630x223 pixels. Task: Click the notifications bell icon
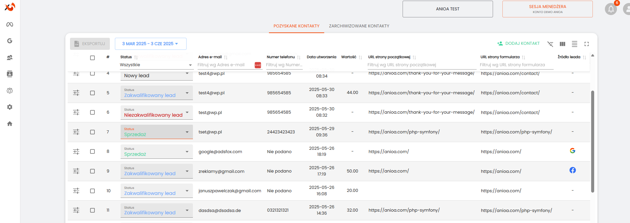coord(611,9)
